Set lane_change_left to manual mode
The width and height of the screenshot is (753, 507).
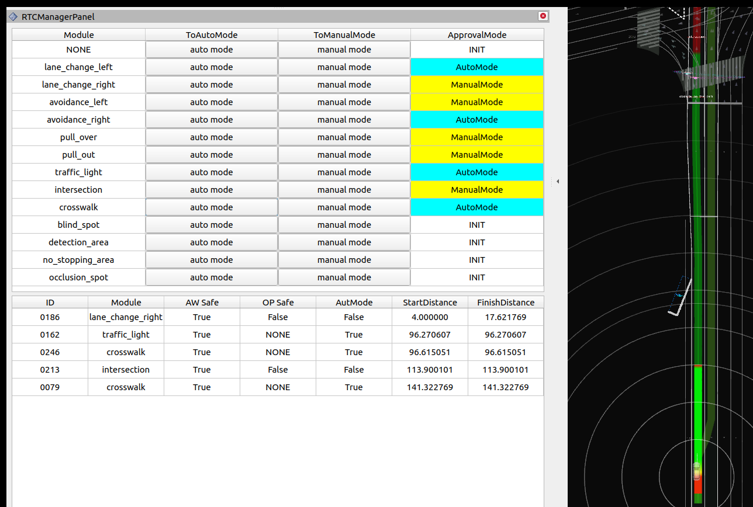[344, 67]
